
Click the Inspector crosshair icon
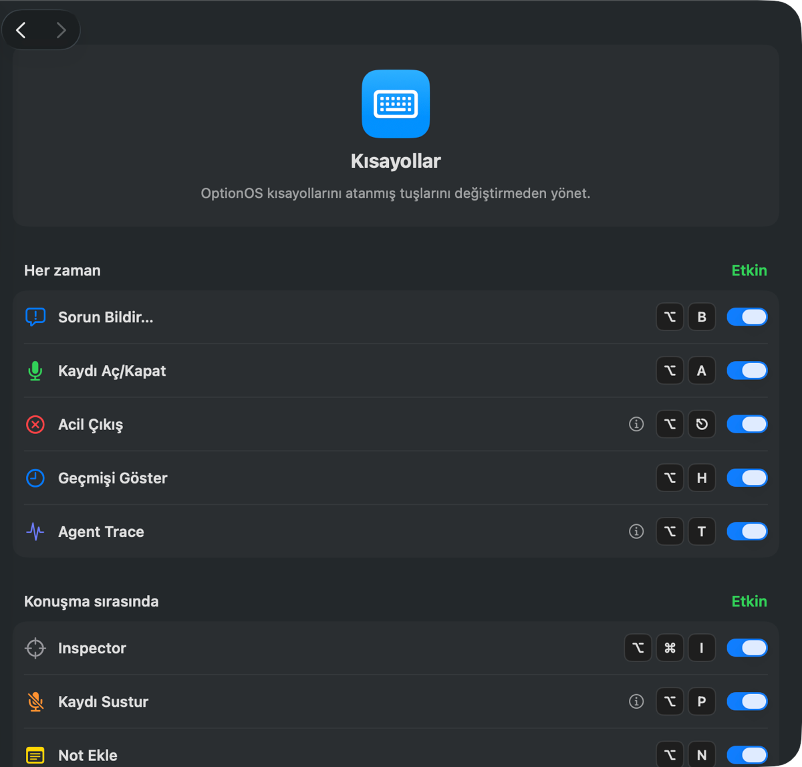35,648
